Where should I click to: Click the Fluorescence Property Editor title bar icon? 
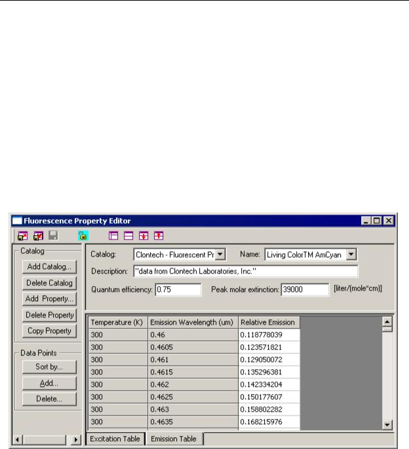pos(17,221)
